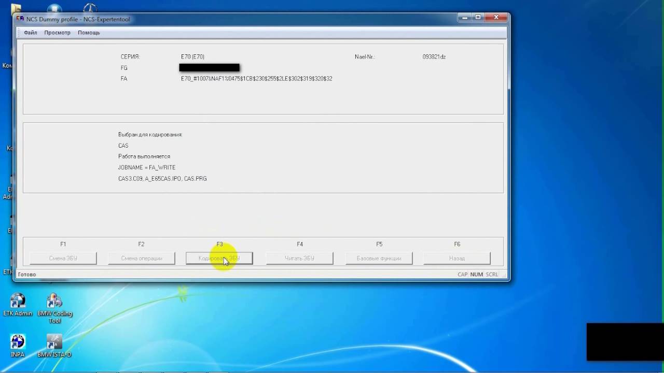Screen dimensions: 664x373
Task: Click the F2 label above Смена операции
Action: (141, 244)
